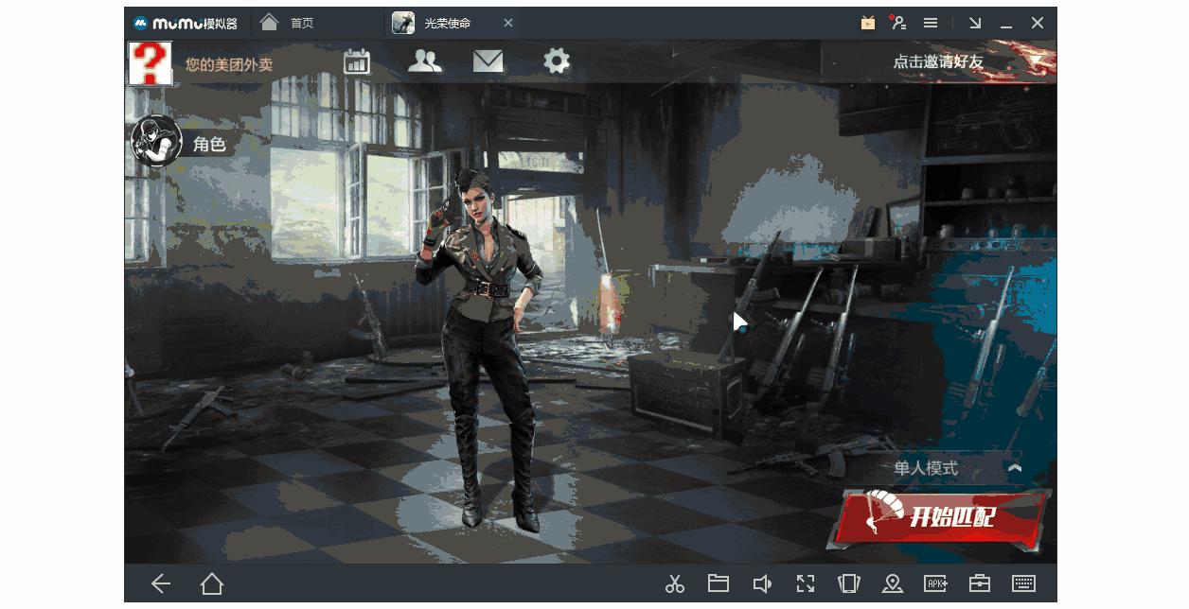Open the friends list icon
The width and height of the screenshot is (1189, 609).
click(425, 62)
